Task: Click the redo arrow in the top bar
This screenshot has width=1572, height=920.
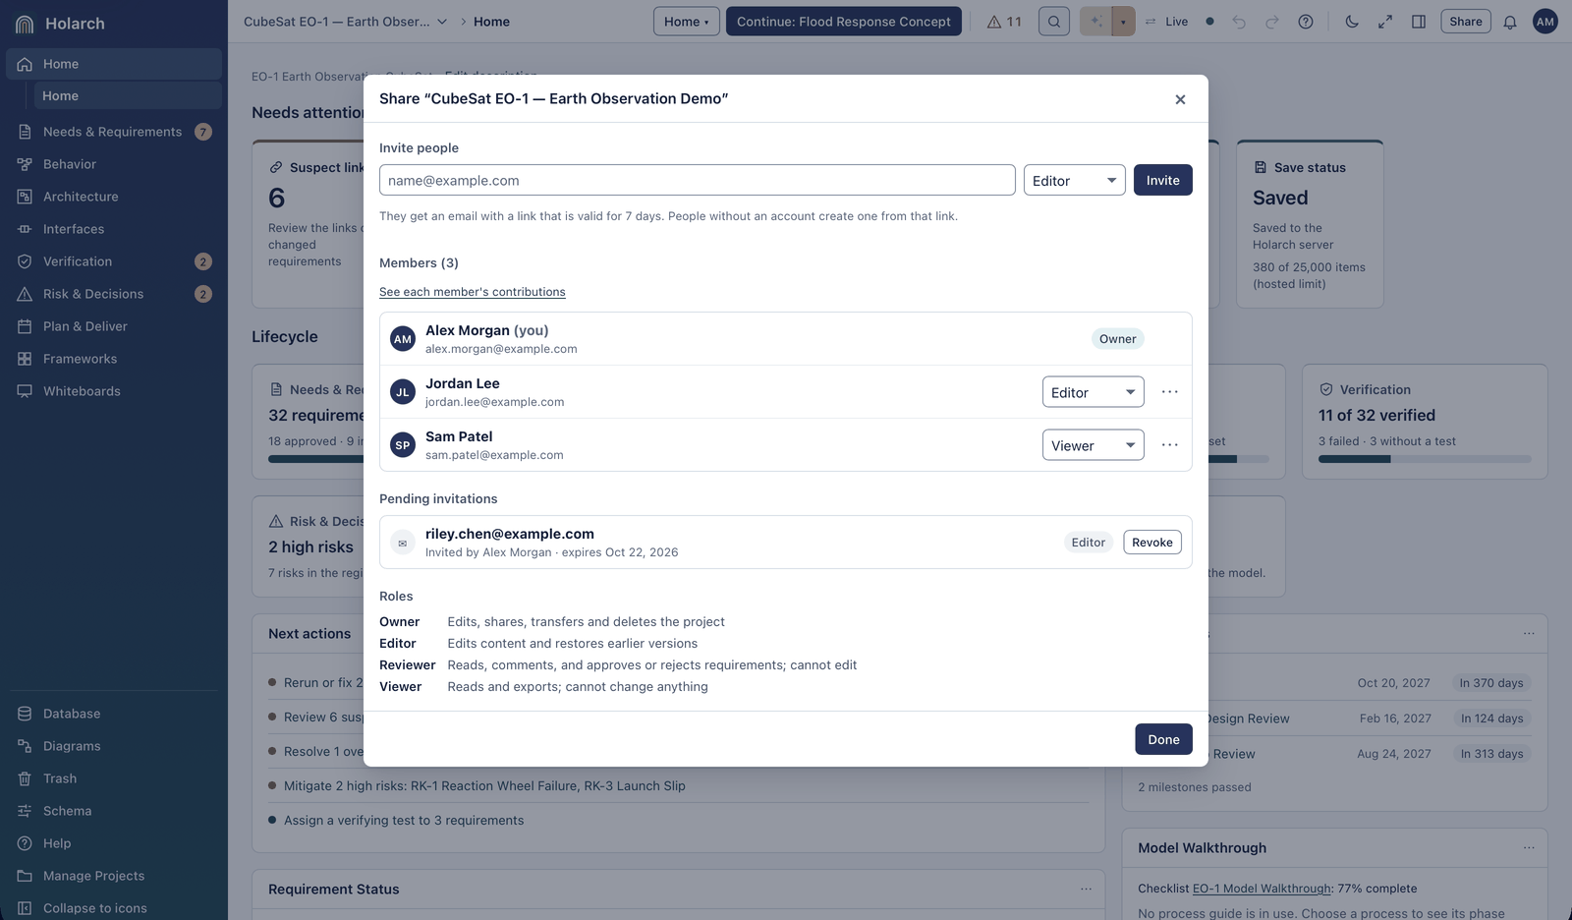Action: point(1272,22)
